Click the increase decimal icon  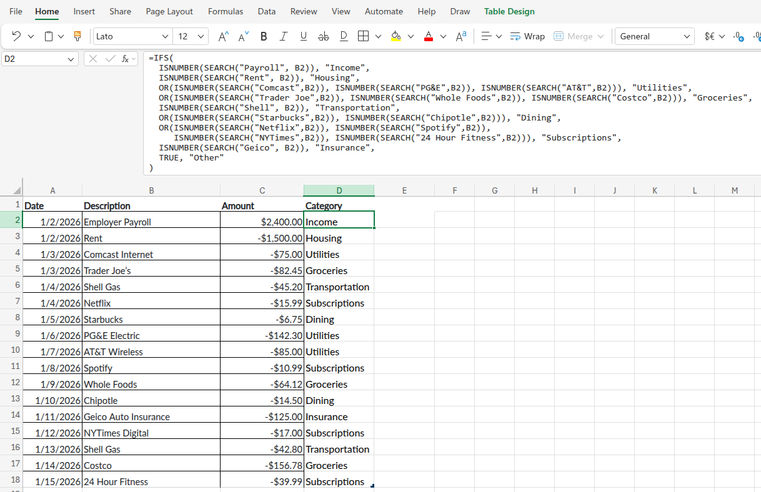coord(738,36)
